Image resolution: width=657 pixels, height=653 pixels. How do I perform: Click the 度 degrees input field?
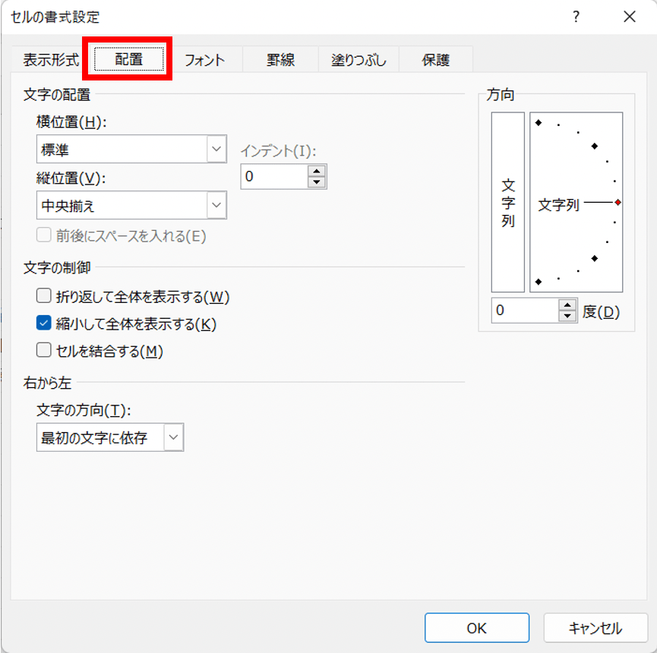click(x=525, y=311)
